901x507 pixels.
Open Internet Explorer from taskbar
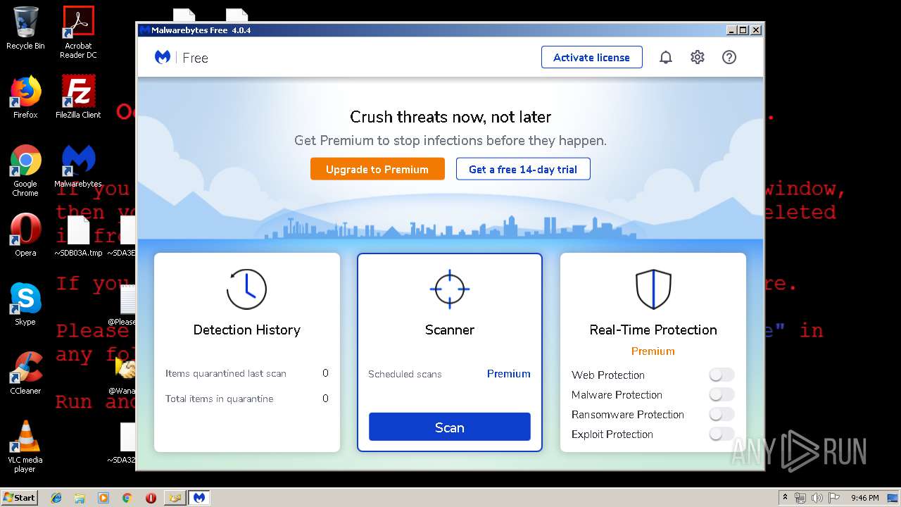56,498
